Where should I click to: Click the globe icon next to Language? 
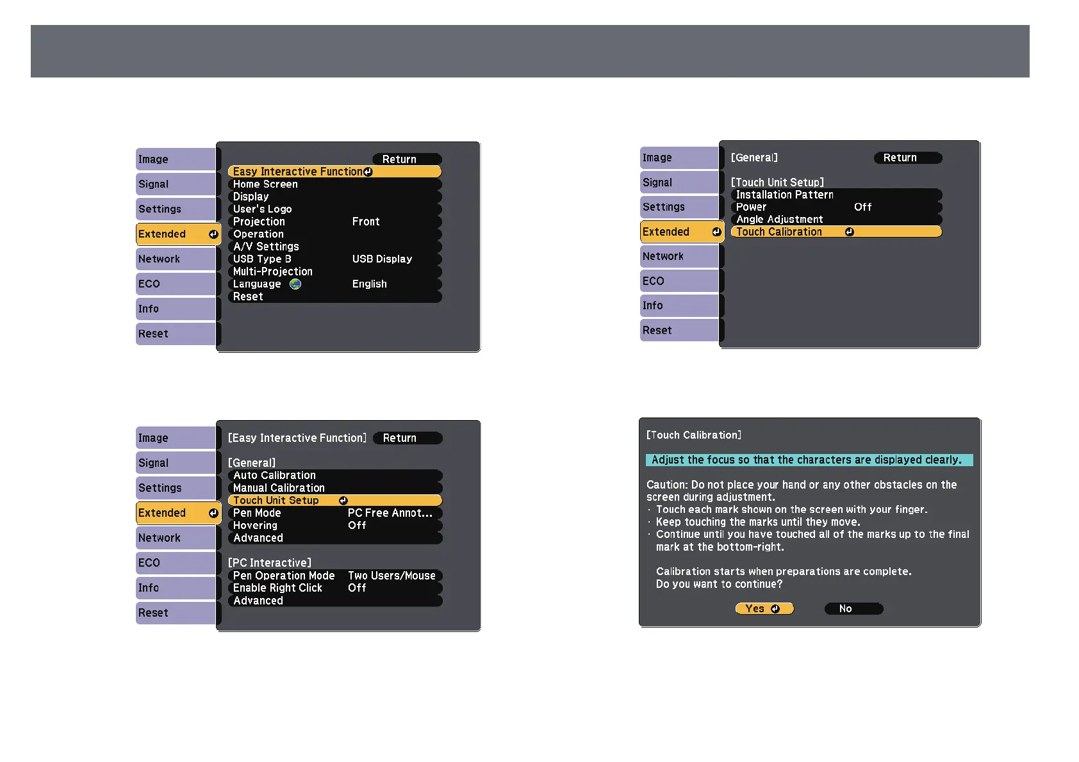pos(295,284)
